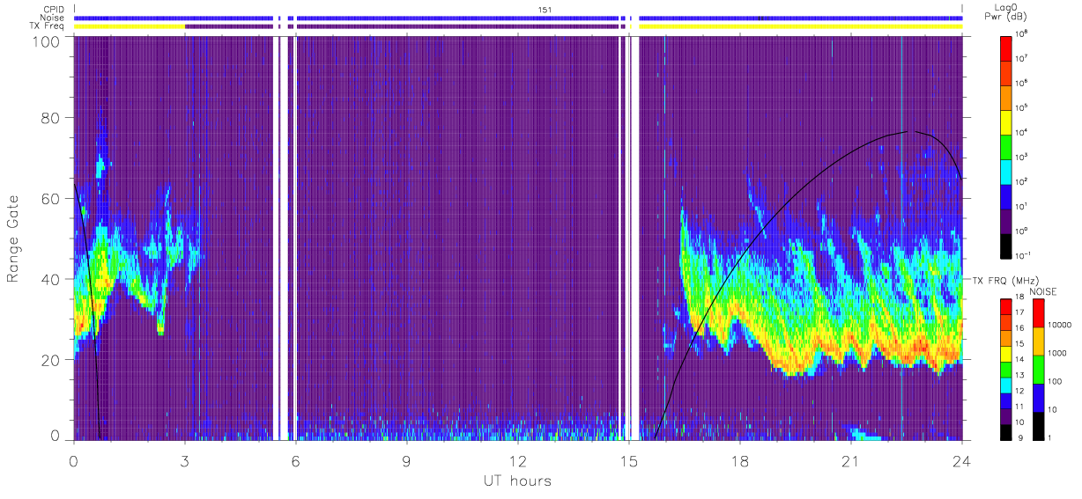Click x-axis tick label '18'

(739, 460)
